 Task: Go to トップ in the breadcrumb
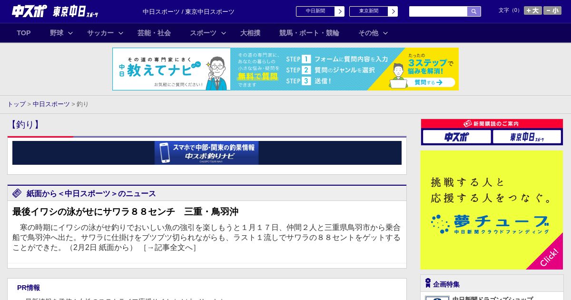click(16, 104)
